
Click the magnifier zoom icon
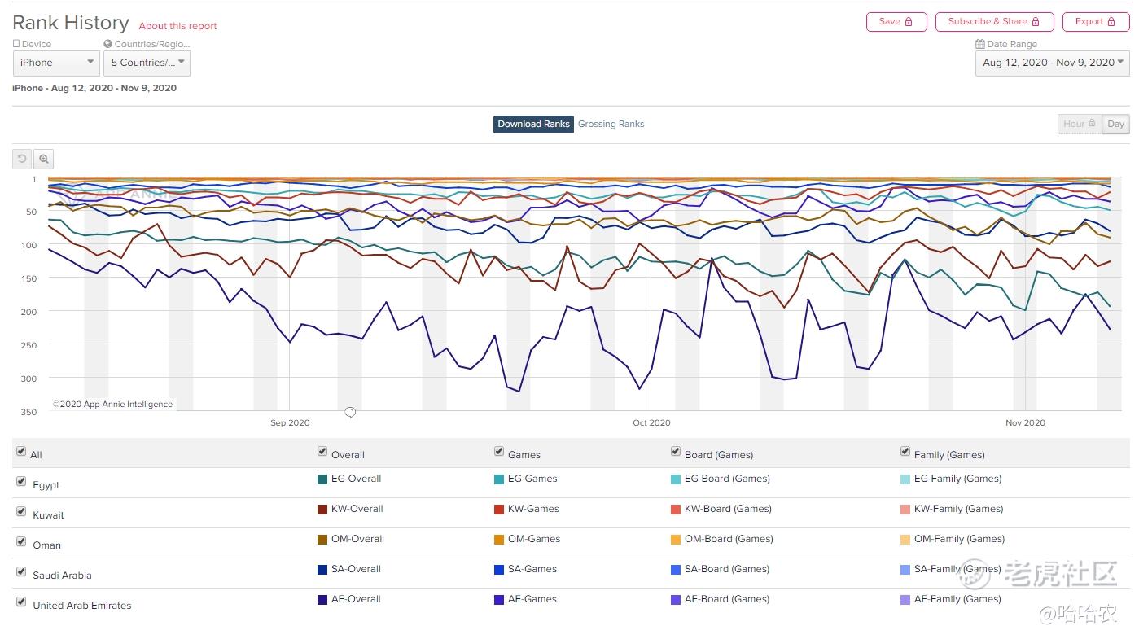coord(44,160)
